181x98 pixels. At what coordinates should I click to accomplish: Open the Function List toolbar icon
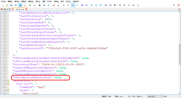coord(110,5)
